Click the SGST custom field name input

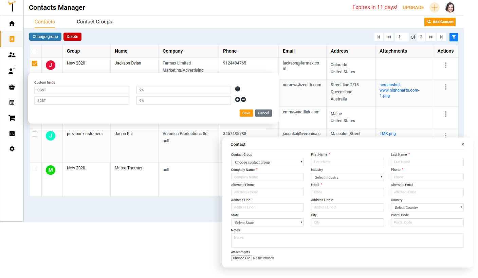pyautogui.click(x=82, y=100)
